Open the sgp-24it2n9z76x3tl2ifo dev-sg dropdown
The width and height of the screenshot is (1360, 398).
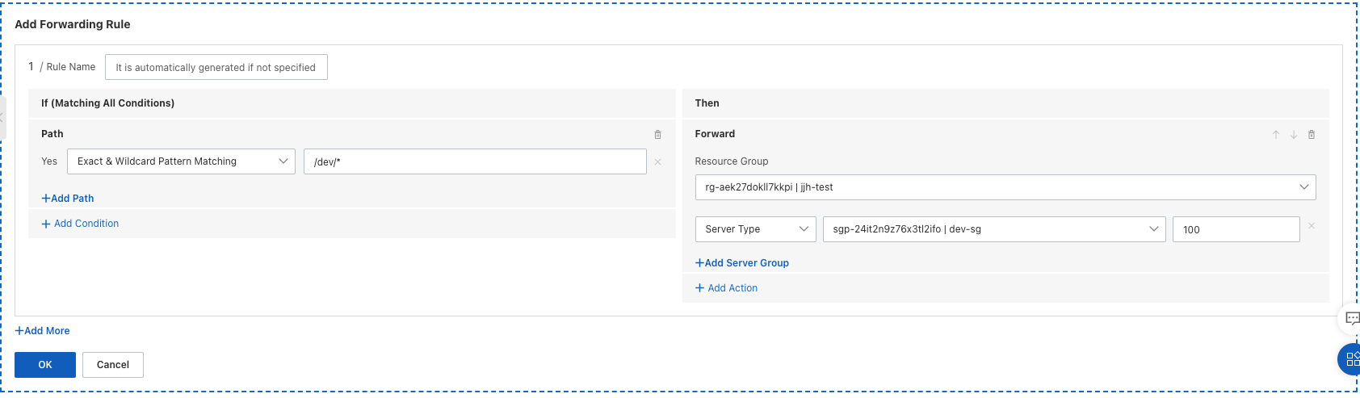click(994, 229)
